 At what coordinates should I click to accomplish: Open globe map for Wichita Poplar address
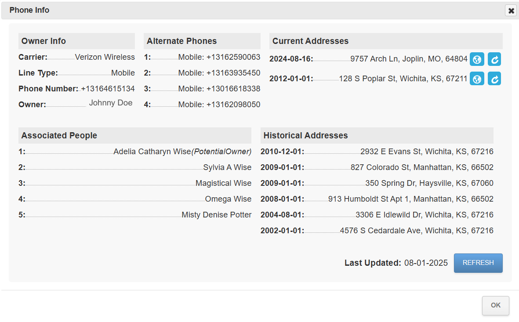pos(477,79)
